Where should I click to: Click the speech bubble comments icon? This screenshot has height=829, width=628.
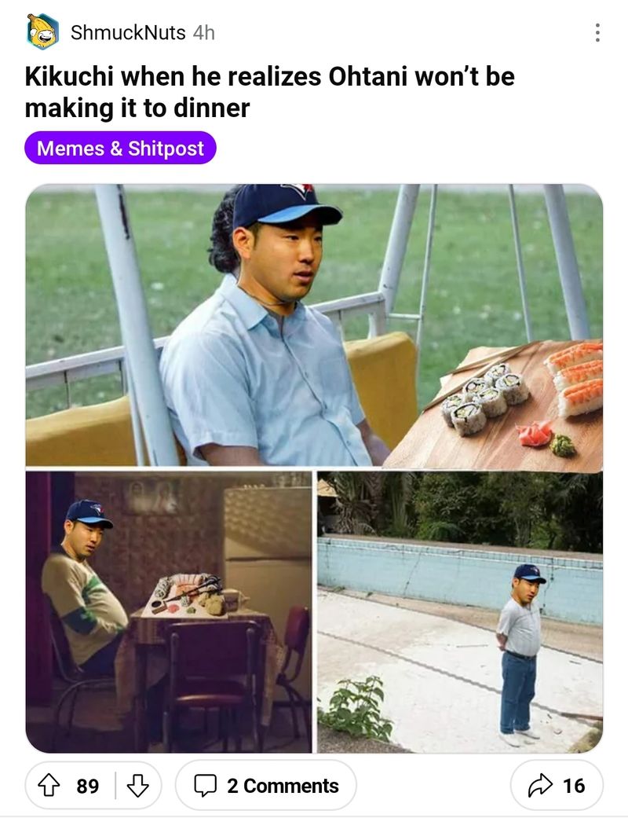point(205,785)
